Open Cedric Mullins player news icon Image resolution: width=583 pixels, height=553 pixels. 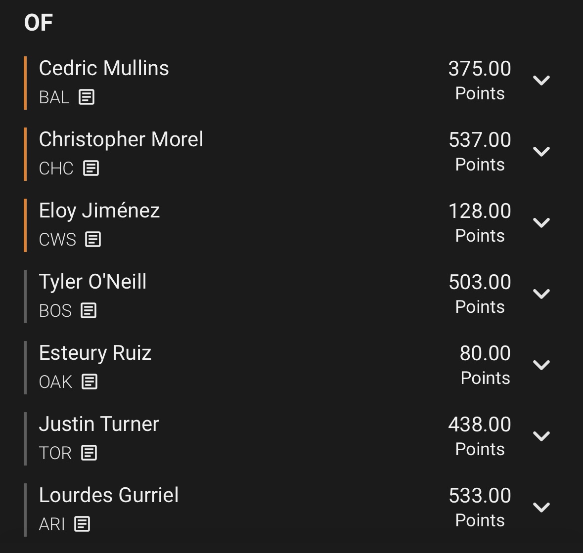coord(87,97)
